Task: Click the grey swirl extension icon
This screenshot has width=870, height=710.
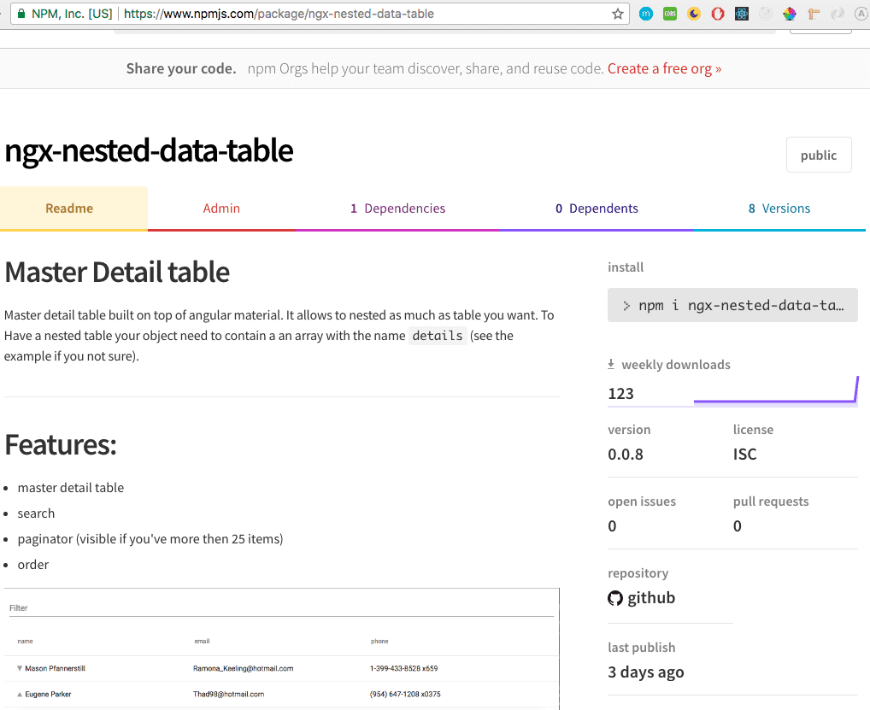Action: coord(838,14)
